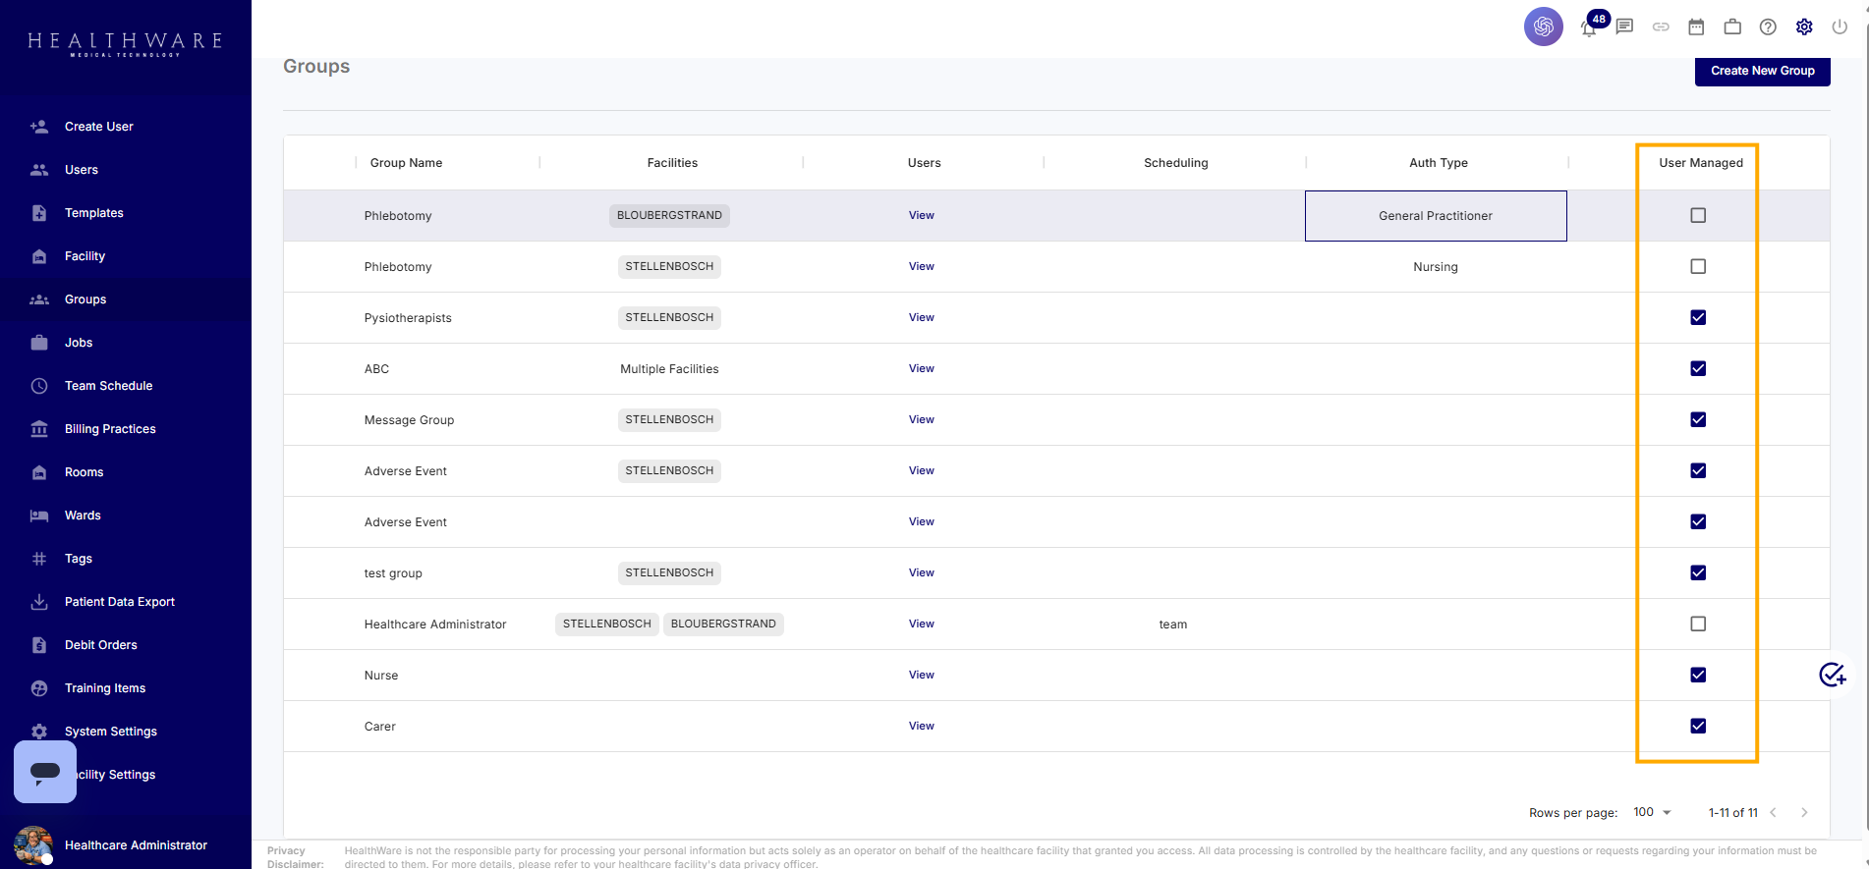The width and height of the screenshot is (1869, 869).
Task: Open the chat messages icon
Action: [1624, 27]
